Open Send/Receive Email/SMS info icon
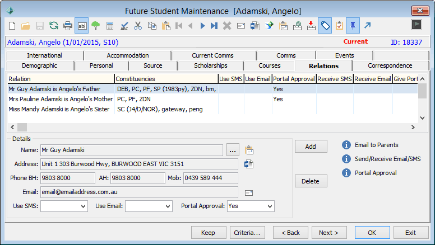 pyautogui.click(x=346, y=159)
